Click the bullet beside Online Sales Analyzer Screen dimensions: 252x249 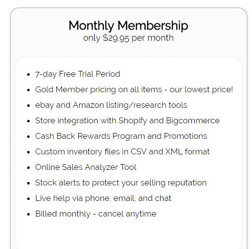[29, 168]
